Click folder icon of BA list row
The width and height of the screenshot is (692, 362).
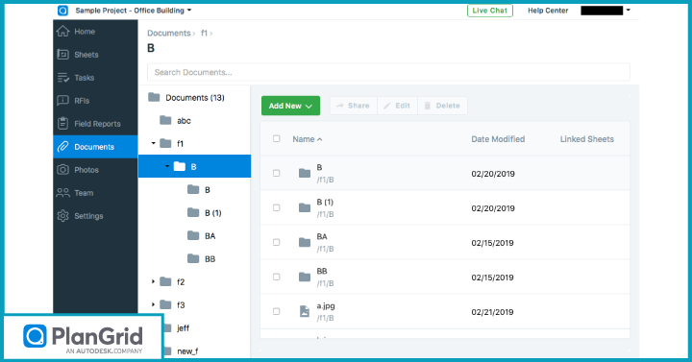pos(305,242)
